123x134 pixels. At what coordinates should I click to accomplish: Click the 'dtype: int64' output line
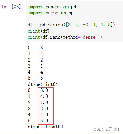(43, 84)
